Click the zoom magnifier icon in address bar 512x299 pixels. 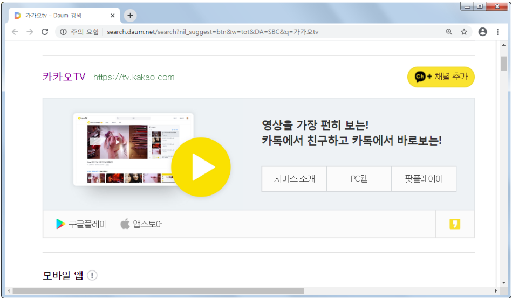(449, 32)
